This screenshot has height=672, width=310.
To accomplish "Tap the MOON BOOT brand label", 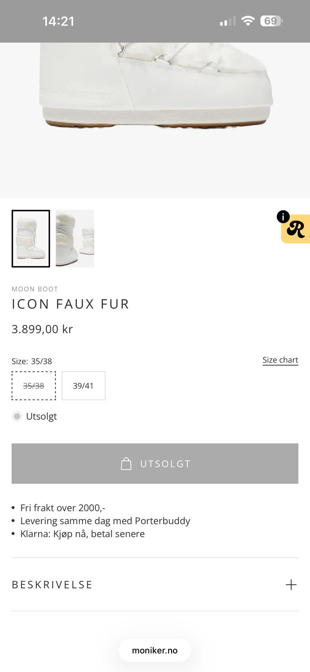I will click(35, 289).
